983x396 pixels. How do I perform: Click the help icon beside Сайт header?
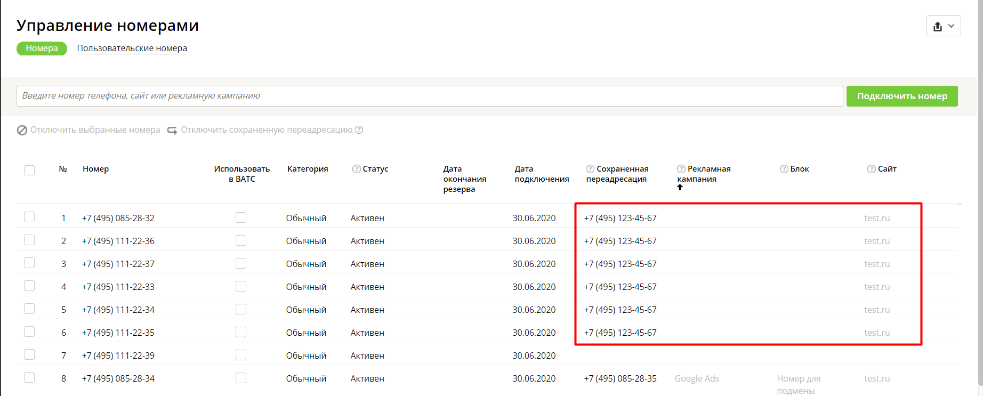(x=871, y=169)
